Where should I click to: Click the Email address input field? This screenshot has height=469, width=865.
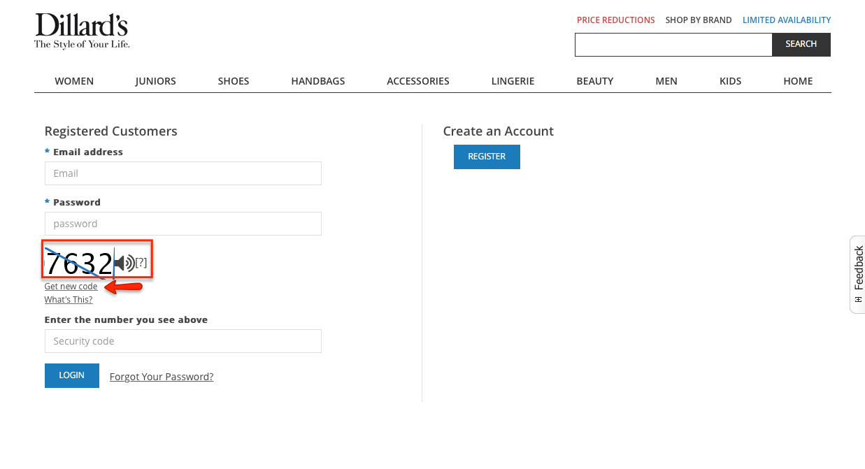[183, 173]
